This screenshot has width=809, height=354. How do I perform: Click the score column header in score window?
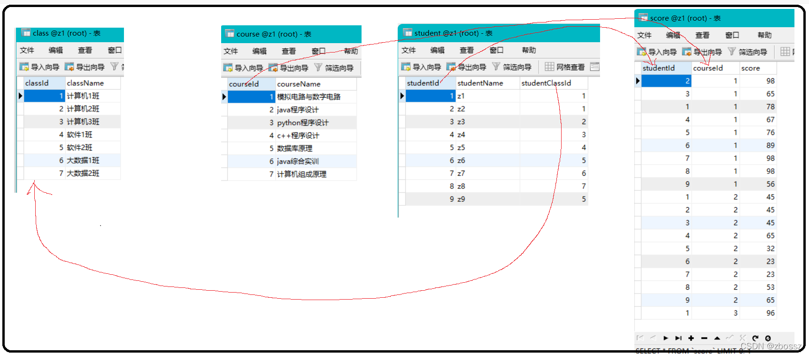pyautogui.click(x=758, y=68)
